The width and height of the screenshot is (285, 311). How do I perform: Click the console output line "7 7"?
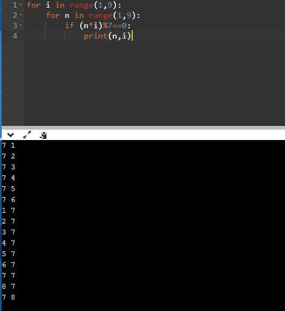coord(9,276)
